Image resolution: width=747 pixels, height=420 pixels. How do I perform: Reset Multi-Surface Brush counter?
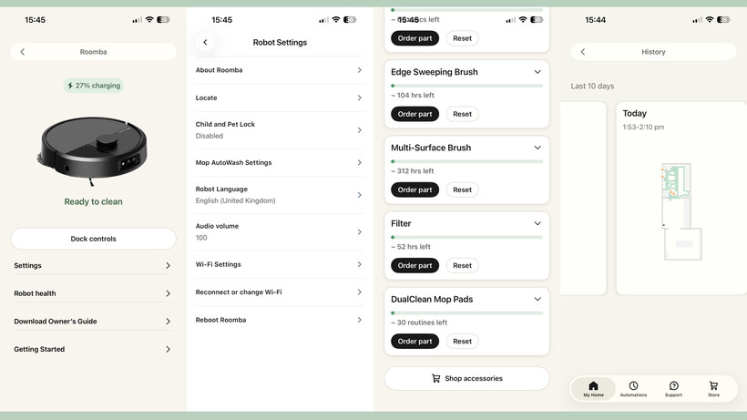462,190
